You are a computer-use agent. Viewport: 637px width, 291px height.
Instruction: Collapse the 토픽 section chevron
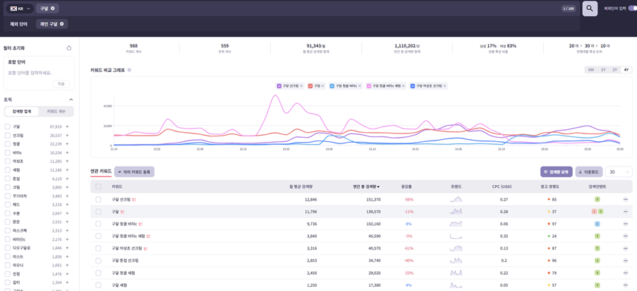point(71,100)
